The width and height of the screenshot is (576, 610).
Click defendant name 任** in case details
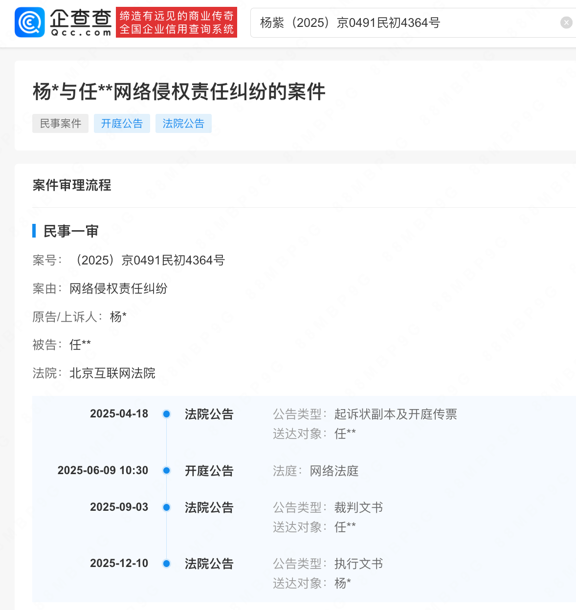[80, 345]
